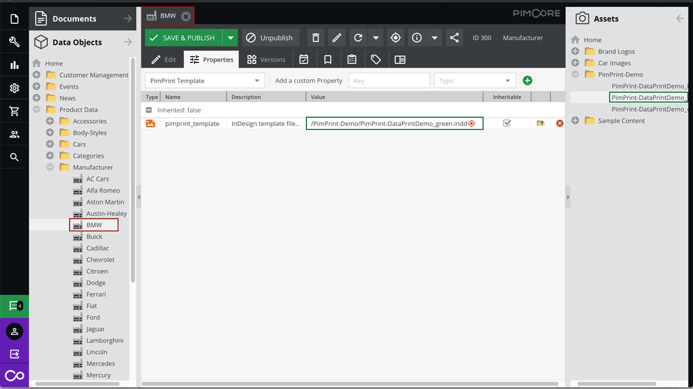This screenshot has height=389, width=693.
Task: Open the property Type dropdown
Action: pyautogui.click(x=474, y=81)
